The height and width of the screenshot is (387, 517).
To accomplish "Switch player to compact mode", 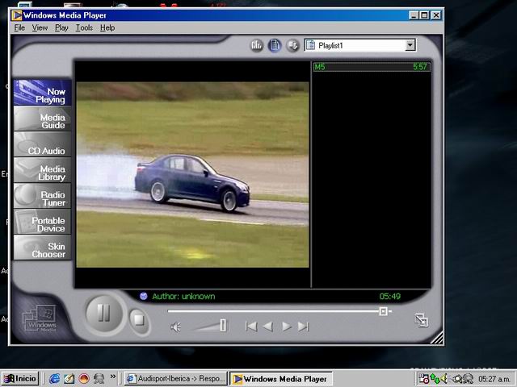I will [422, 320].
